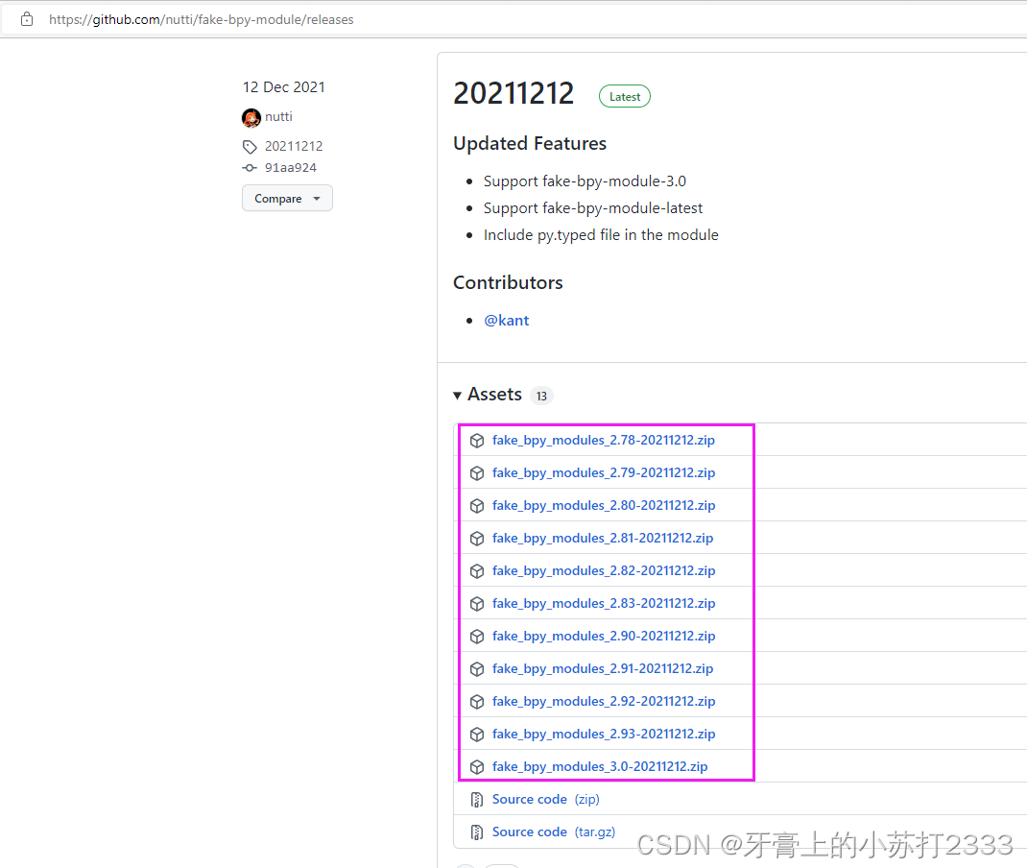Click the lock icon in the address bar
1027x868 pixels.
27,19
